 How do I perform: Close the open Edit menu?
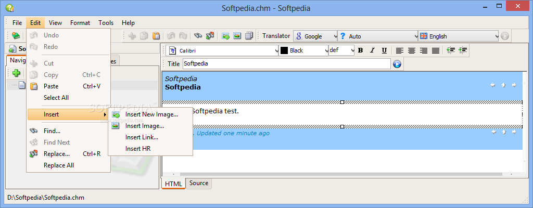[x=35, y=23]
